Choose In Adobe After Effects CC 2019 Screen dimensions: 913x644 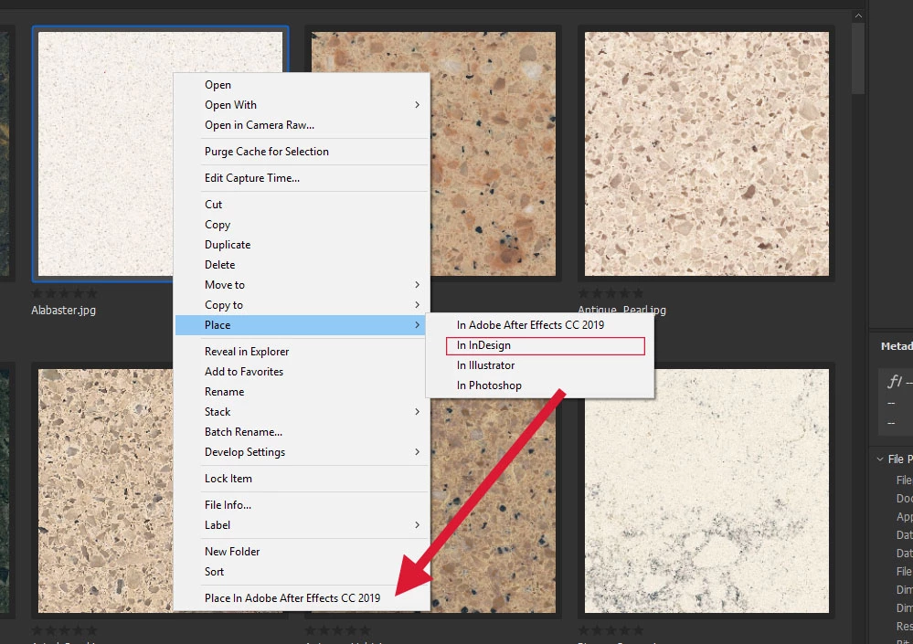tap(540, 325)
